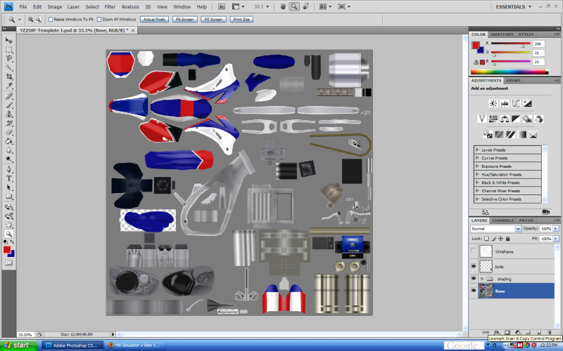Open the Analysis menu
Image resolution: width=563 pixels, height=351 pixels.
coord(130,6)
